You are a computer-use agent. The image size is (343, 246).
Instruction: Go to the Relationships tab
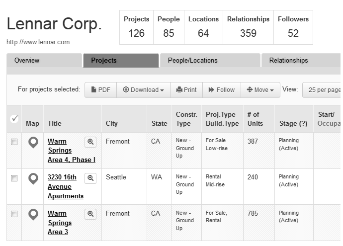tap(301, 60)
